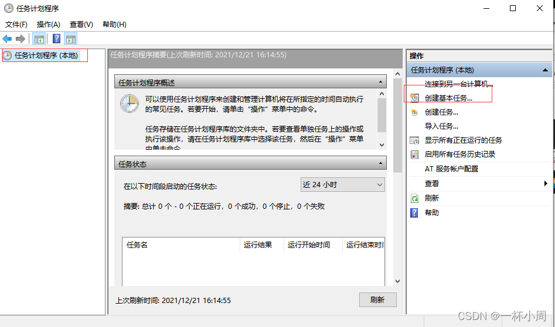Click 创建任务... action

click(x=441, y=112)
